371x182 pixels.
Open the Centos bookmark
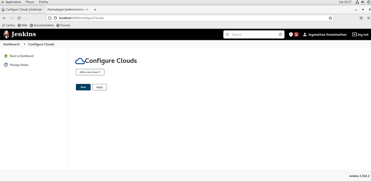pyautogui.click(x=8, y=25)
